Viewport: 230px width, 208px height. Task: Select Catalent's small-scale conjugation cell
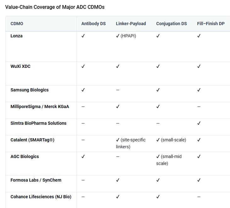click(171, 140)
